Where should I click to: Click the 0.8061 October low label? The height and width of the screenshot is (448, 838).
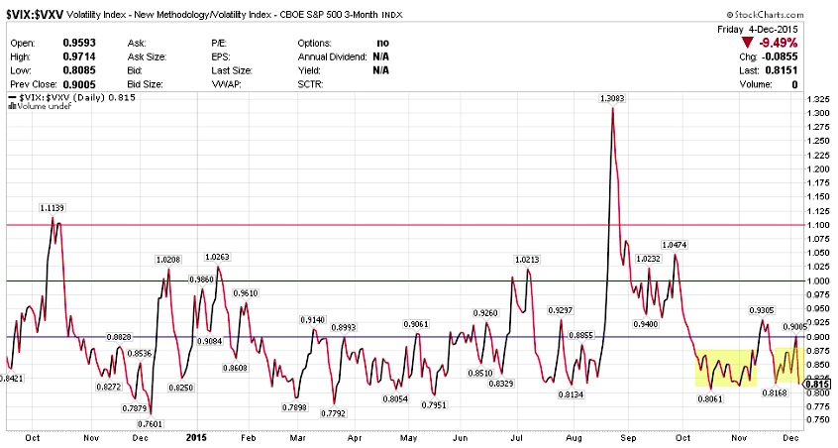click(710, 398)
